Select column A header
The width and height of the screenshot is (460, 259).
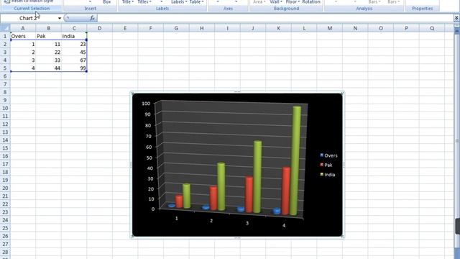coord(22,28)
